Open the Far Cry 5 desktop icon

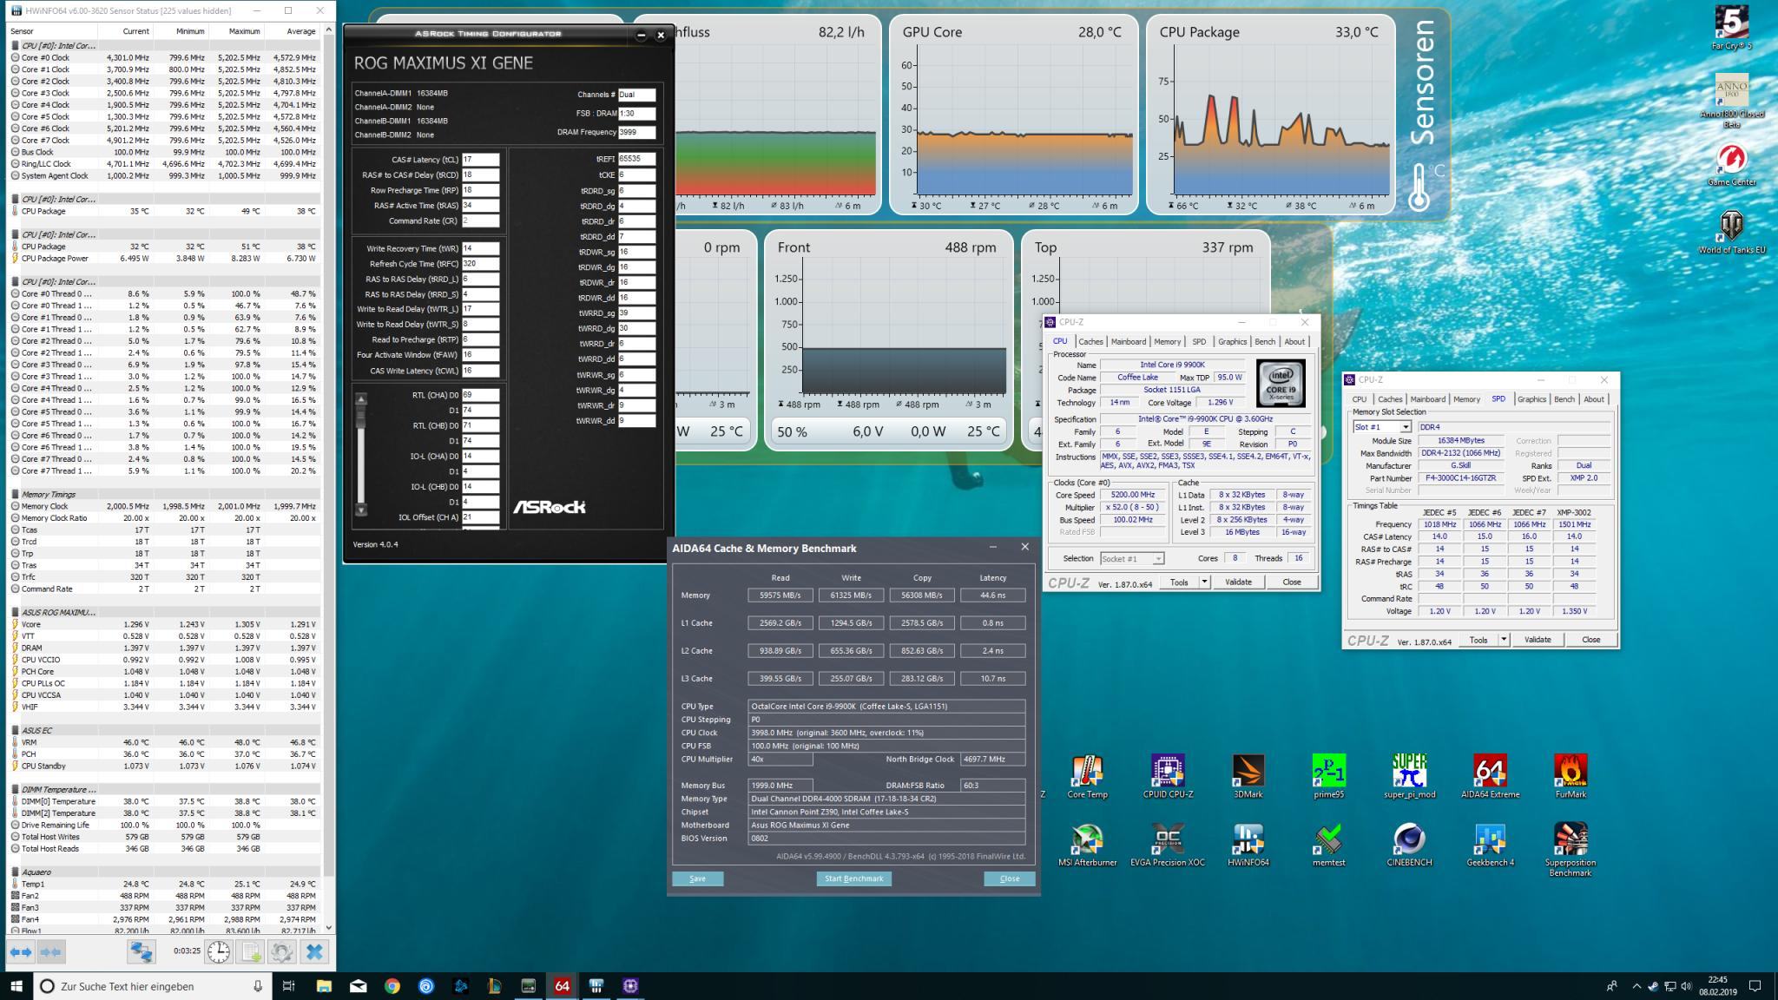click(x=1731, y=28)
